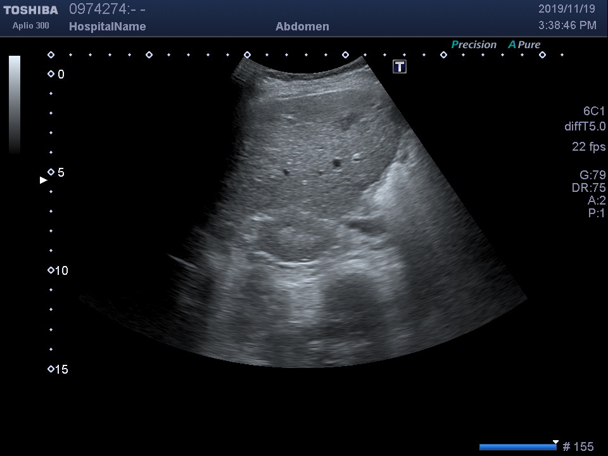The image size is (608, 456).
Task: Click the grayscale map bar
Action: point(15,104)
